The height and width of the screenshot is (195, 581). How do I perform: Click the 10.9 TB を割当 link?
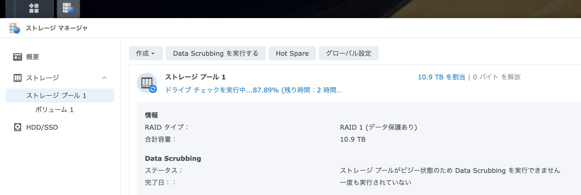coord(441,77)
